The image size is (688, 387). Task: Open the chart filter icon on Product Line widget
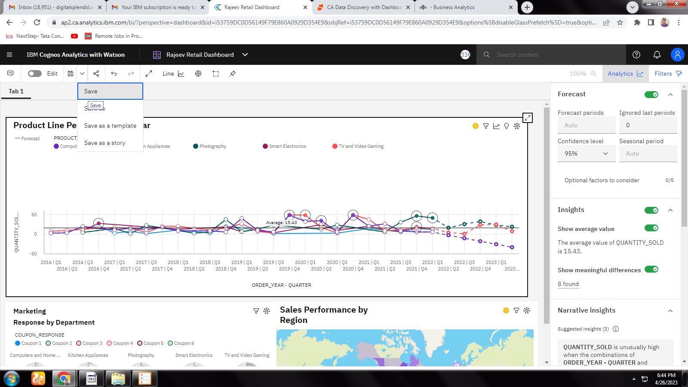485,126
